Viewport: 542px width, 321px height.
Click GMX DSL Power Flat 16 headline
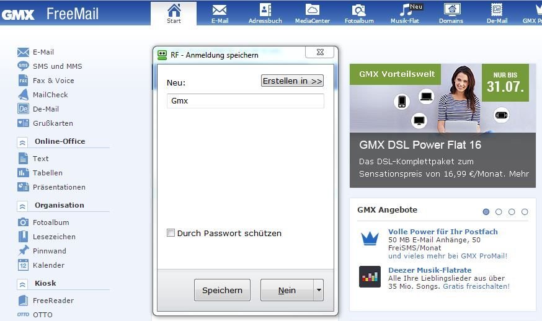click(x=420, y=145)
